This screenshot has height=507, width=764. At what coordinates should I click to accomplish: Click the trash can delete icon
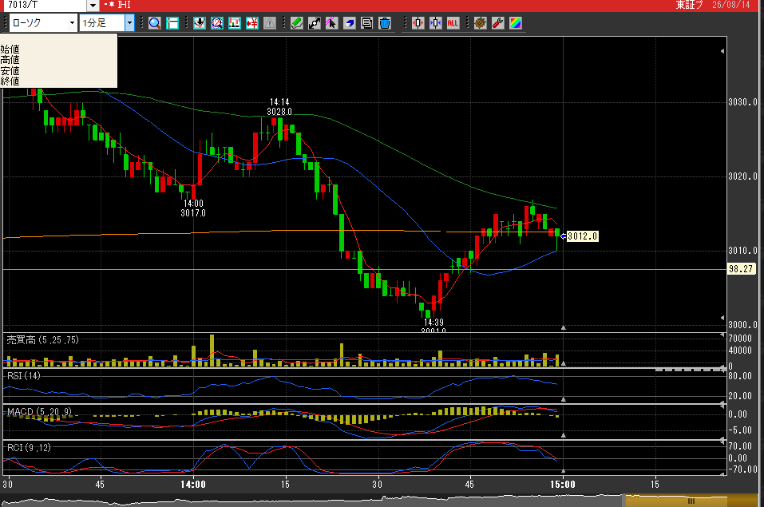(x=385, y=23)
